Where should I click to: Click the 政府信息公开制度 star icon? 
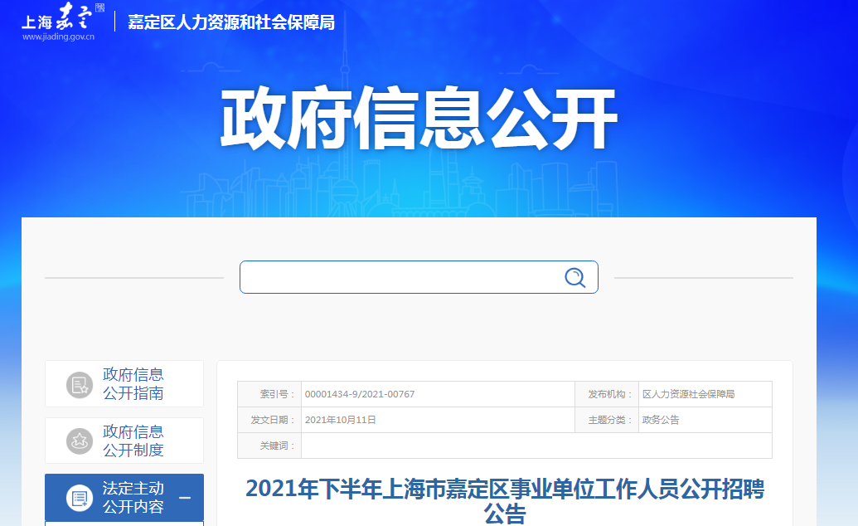pyautogui.click(x=80, y=441)
